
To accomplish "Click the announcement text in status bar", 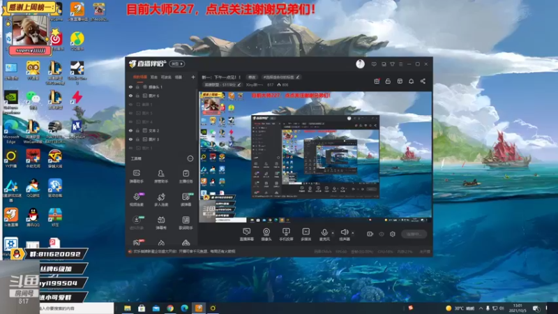I will (184, 251).
